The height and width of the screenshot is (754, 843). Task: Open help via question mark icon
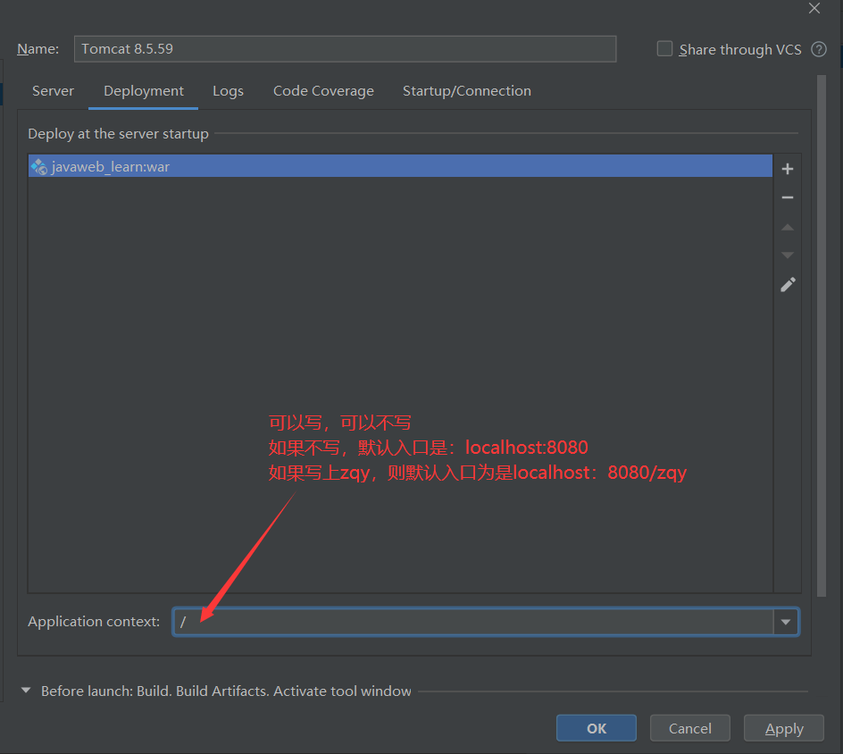pos(818,49)
